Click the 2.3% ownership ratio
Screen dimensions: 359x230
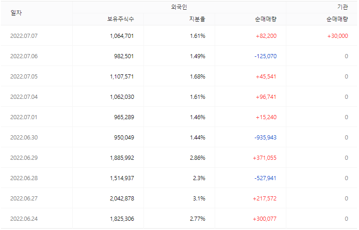pyautogui.click(x=199, y=178)
